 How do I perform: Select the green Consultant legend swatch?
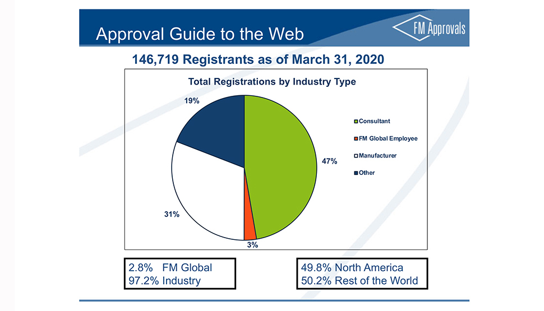(x=356, y=122)
